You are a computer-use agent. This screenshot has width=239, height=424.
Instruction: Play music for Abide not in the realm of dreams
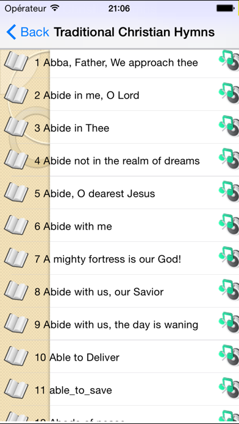[229, 159]
